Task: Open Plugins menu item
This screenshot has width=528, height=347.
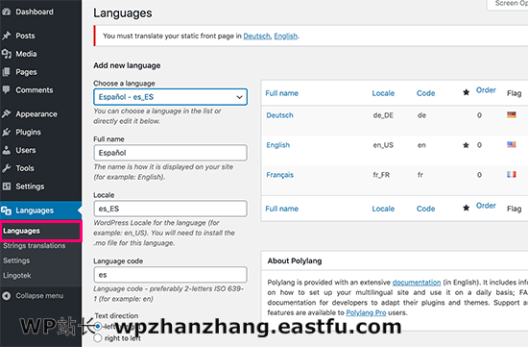Action: [28, 133]
